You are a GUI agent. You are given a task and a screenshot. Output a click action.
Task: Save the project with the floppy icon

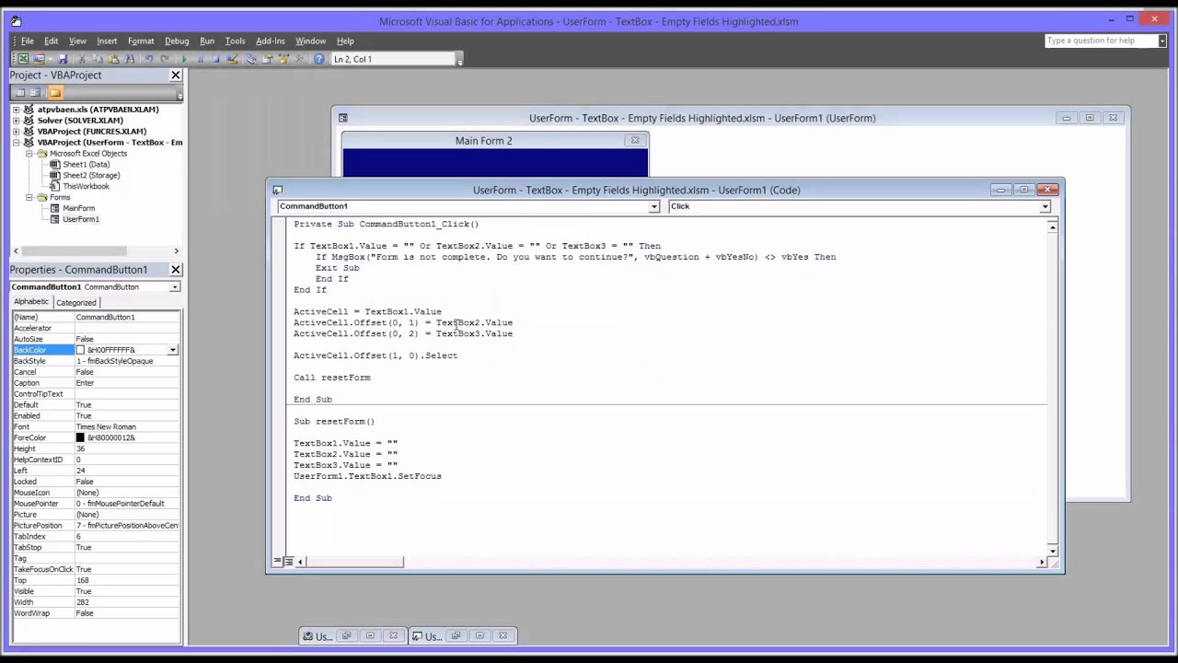click(x=62, y=59)
